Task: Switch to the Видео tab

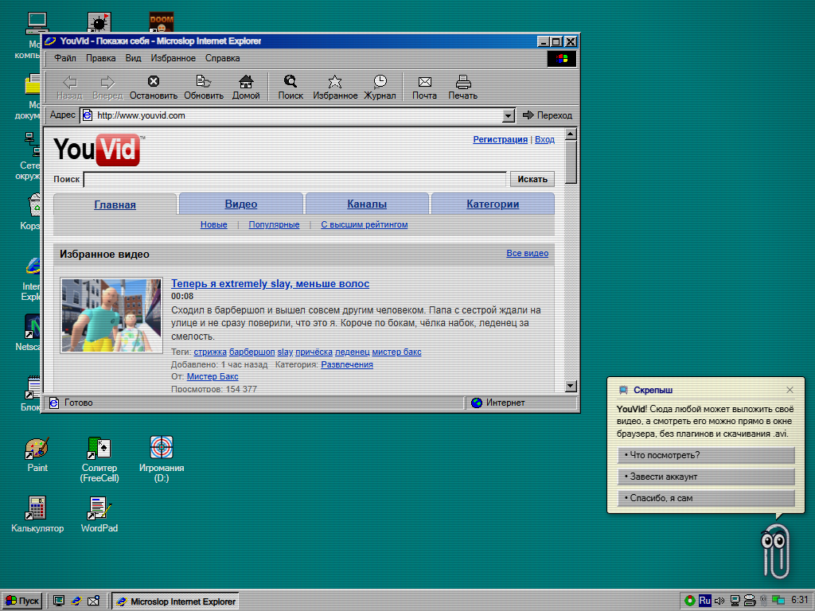Action: pos(241,204)
